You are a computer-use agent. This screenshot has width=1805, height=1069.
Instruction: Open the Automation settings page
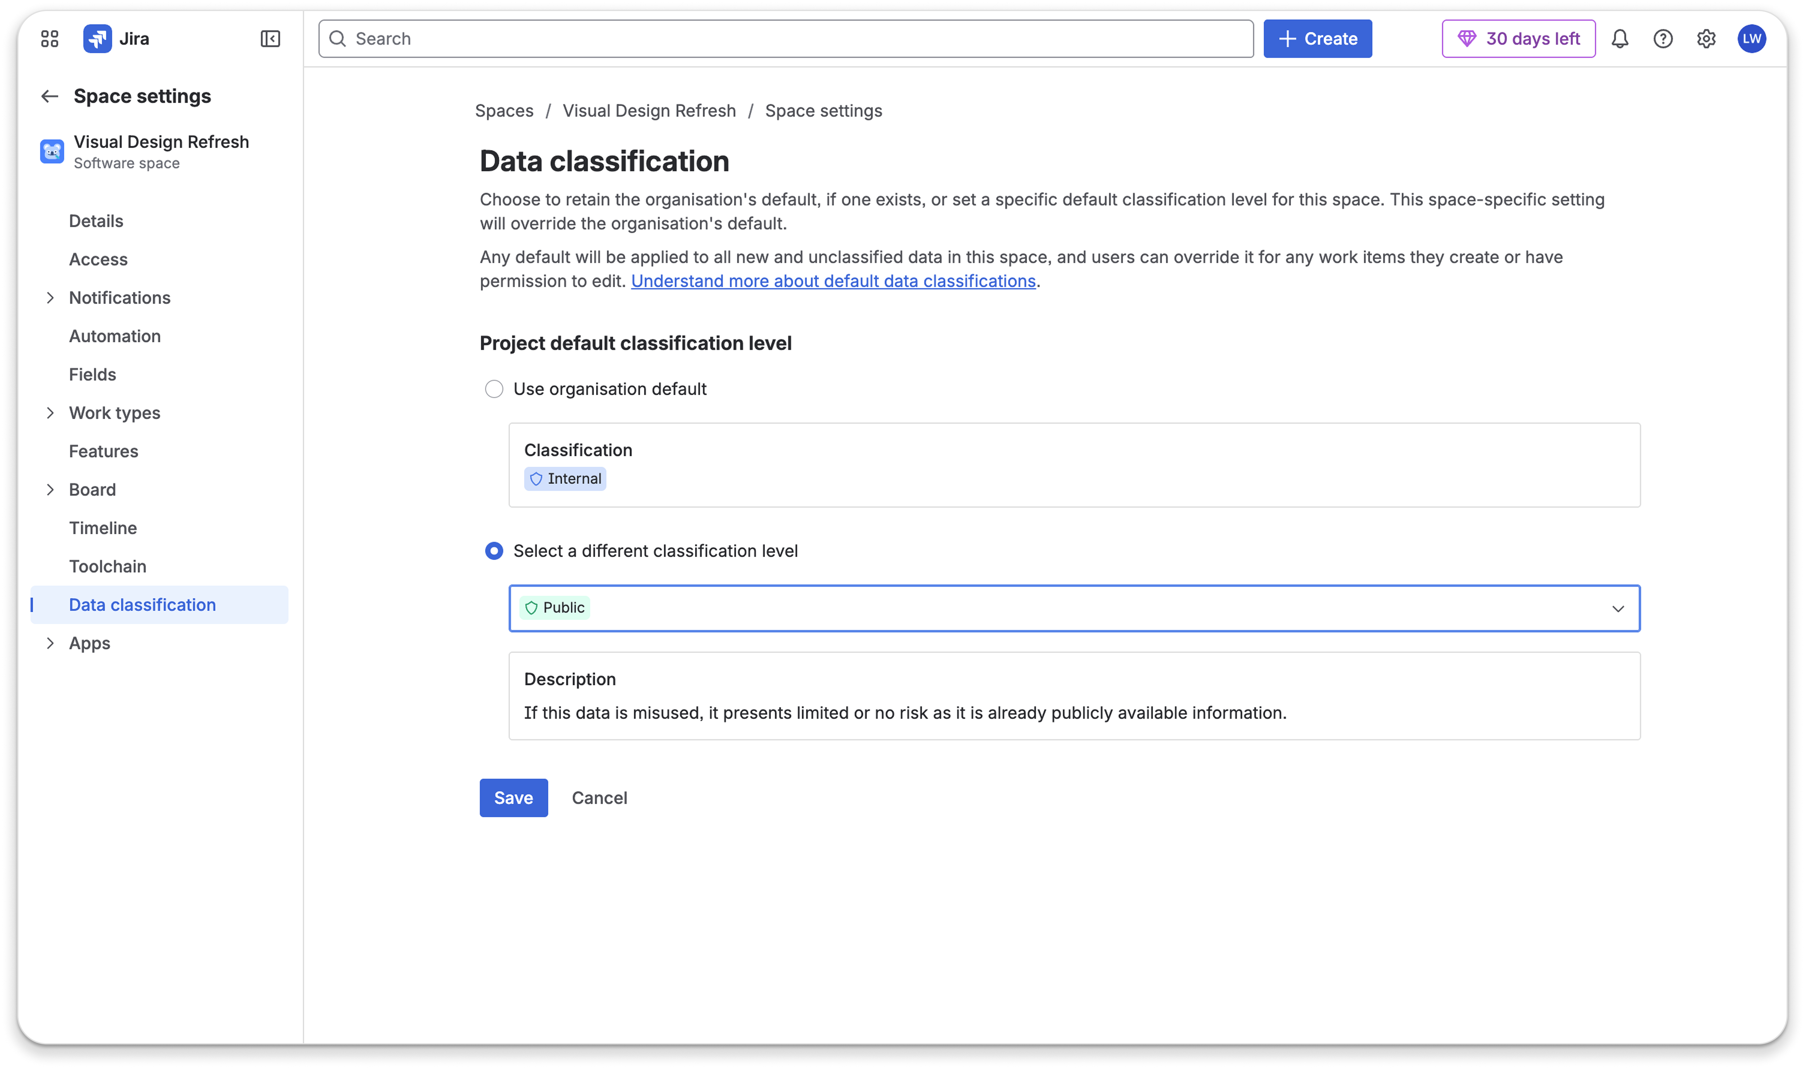(x=115, y=336)
